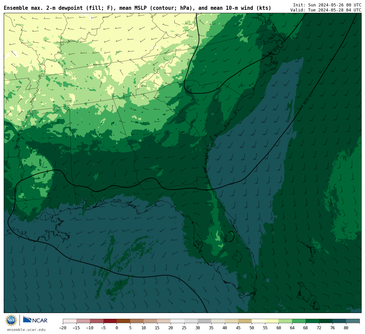Click the Valid: Tue 2024-05-28 04 UTC text
This screenshot has height=334, width=365.
tap(326, 10)
